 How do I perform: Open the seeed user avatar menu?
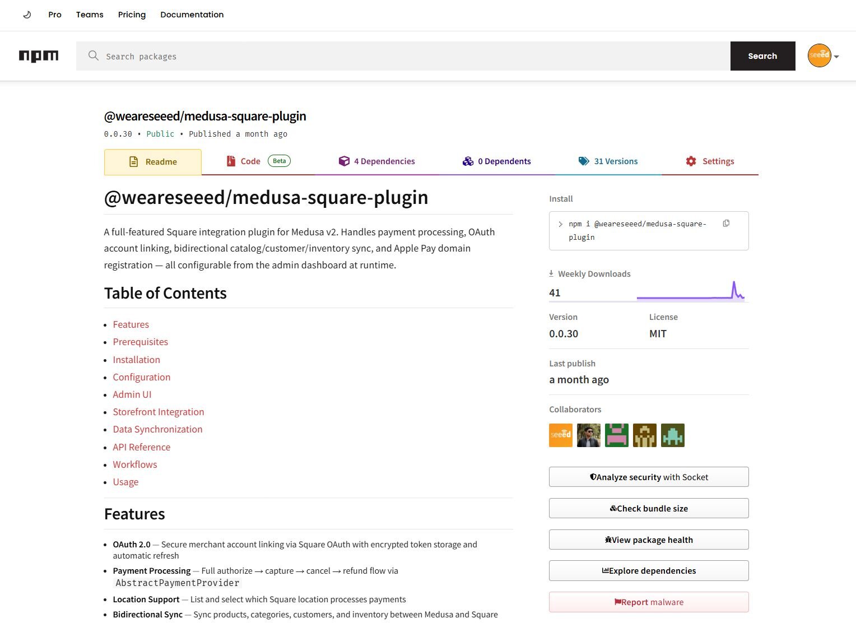click(819, 55)
